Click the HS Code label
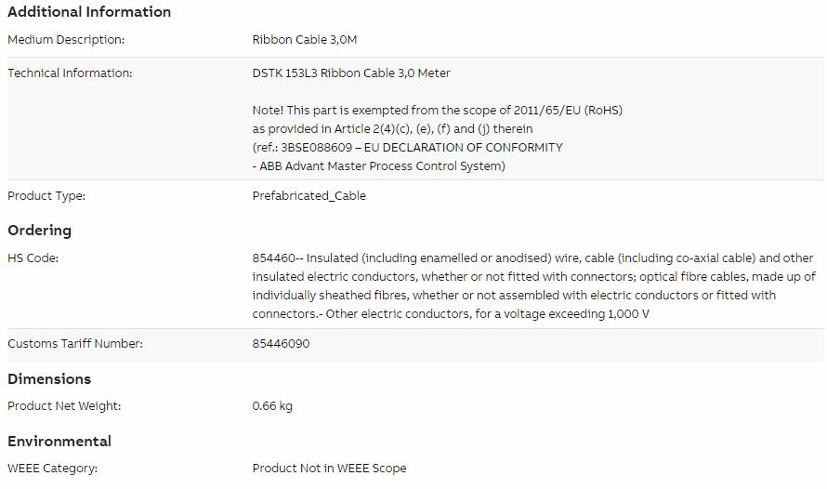Image resolution: width=827 pixels, height=489 pixels. 33,258
